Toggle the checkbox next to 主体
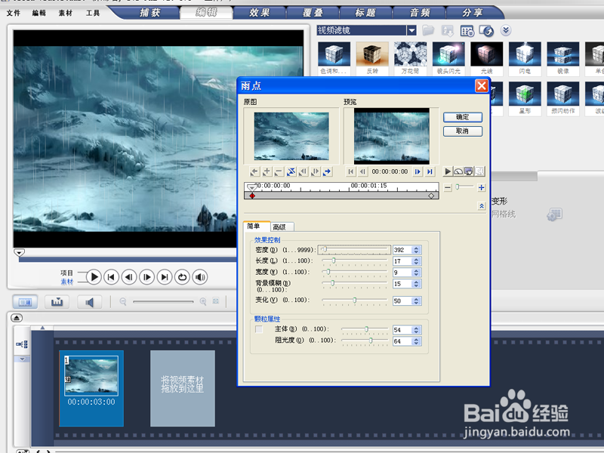Viewport: 604px width, 453px height. [259, 329]
